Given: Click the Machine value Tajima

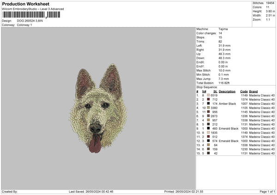Looking at the screenshot, I should [223, 29].
